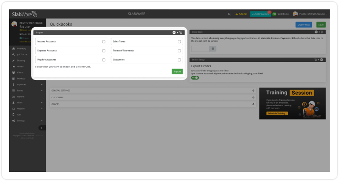The height and width of the screenshot is (181, 339).
Task: Click the Forms icon in sidebar
Action: coord(14,90)
